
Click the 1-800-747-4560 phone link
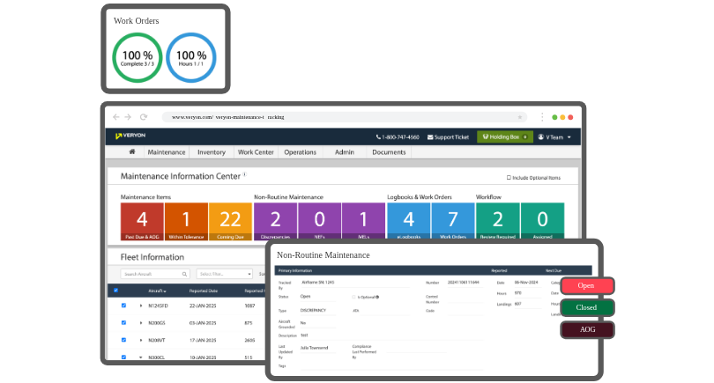point(398,137)
